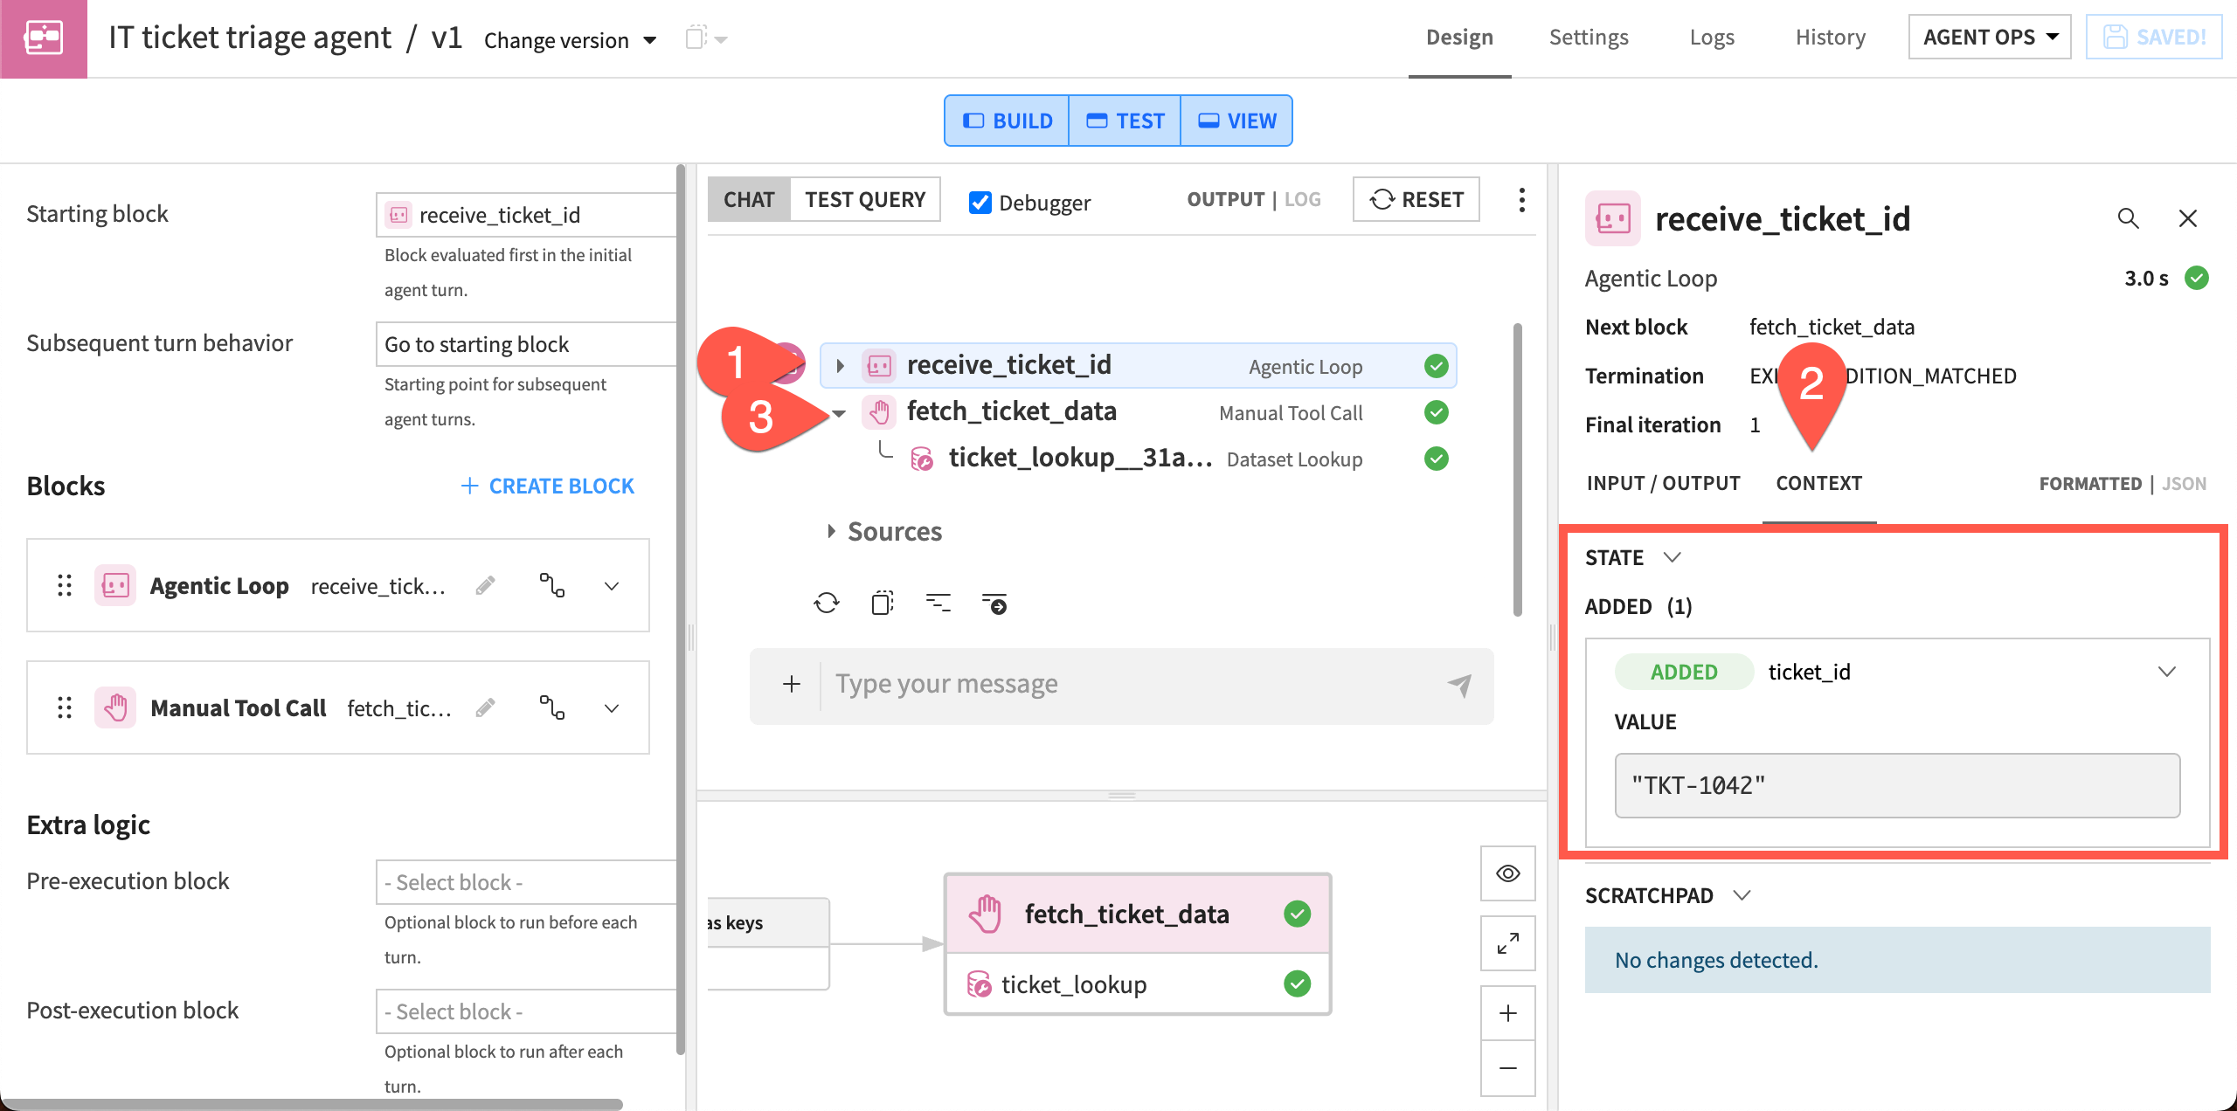Open the three-dot chat options menu
Screen dimensions: 2237x1111
[1521, 200]
